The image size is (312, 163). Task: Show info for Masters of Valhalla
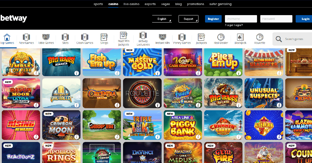[77, 105]
